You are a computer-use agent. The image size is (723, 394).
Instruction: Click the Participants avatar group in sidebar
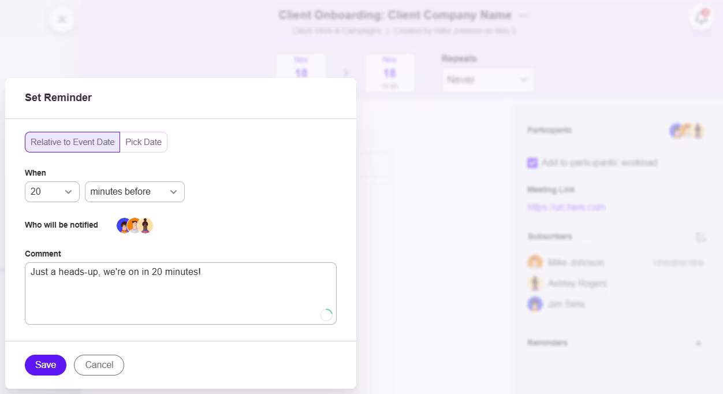tap(686, 131)
